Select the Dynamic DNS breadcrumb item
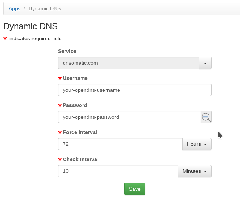Viewport: 240px width, 201px height. (x=45, y=8)
